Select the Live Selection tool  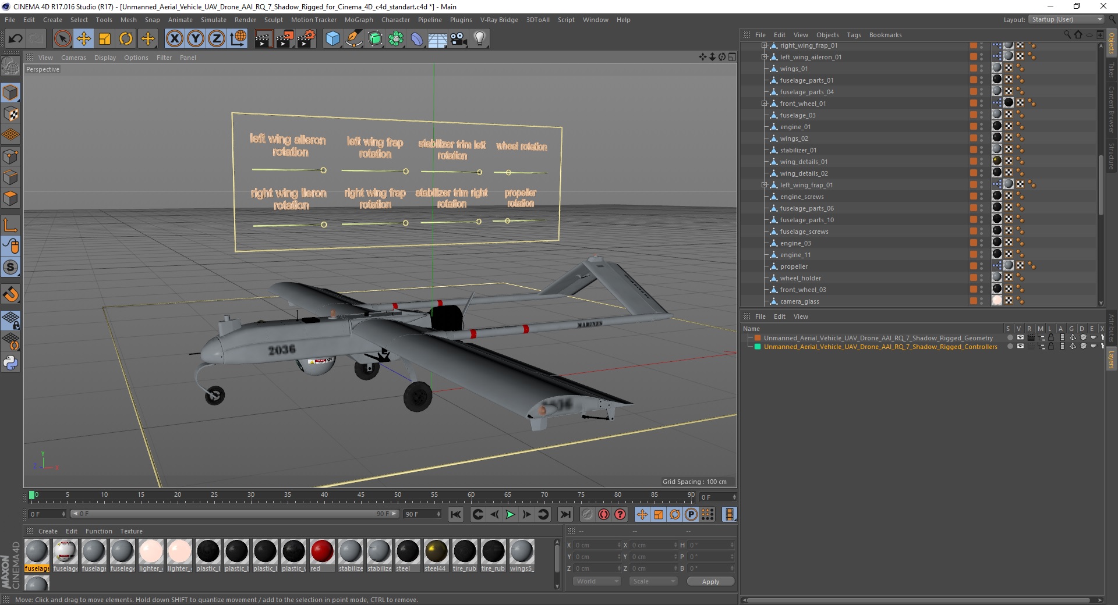pyautogui.click(x=62, y=39)
